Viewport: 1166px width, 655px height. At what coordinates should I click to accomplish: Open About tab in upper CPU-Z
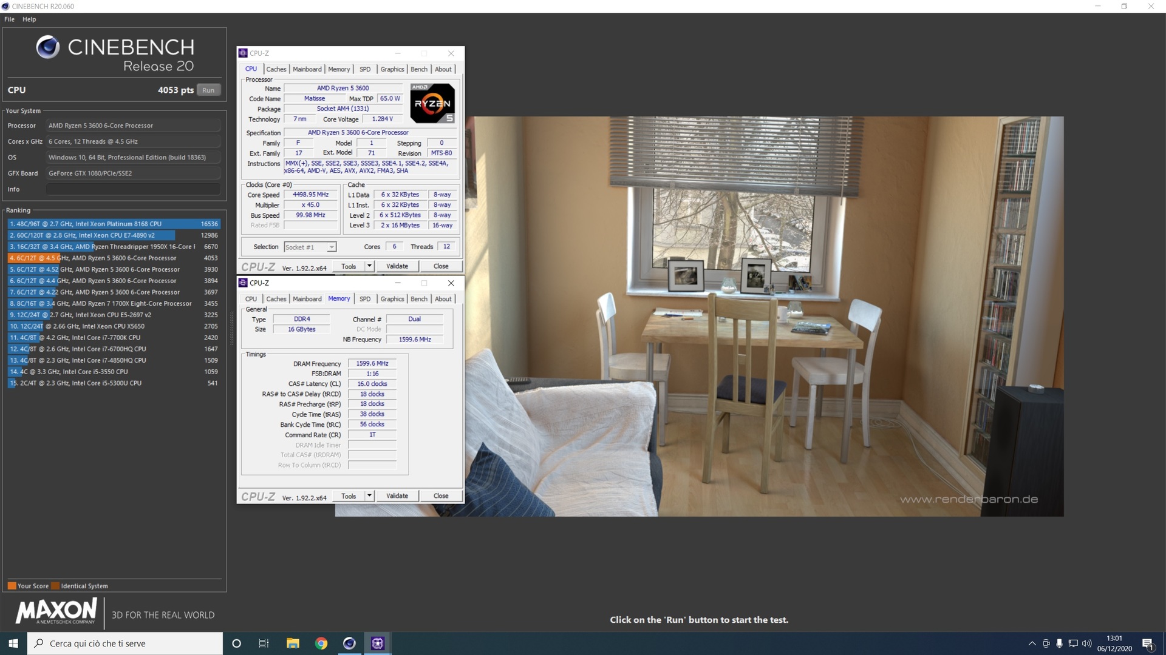(443, 69)
